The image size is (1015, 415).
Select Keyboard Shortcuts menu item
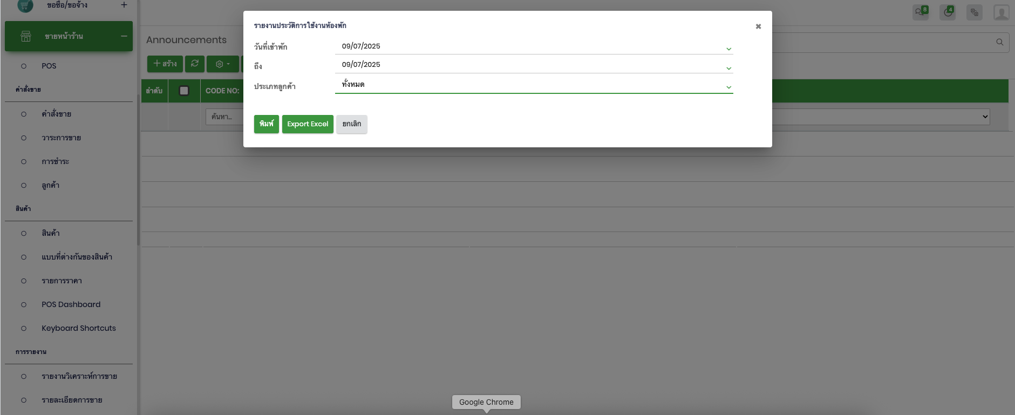pyautogui.click(x=78, y=328)
